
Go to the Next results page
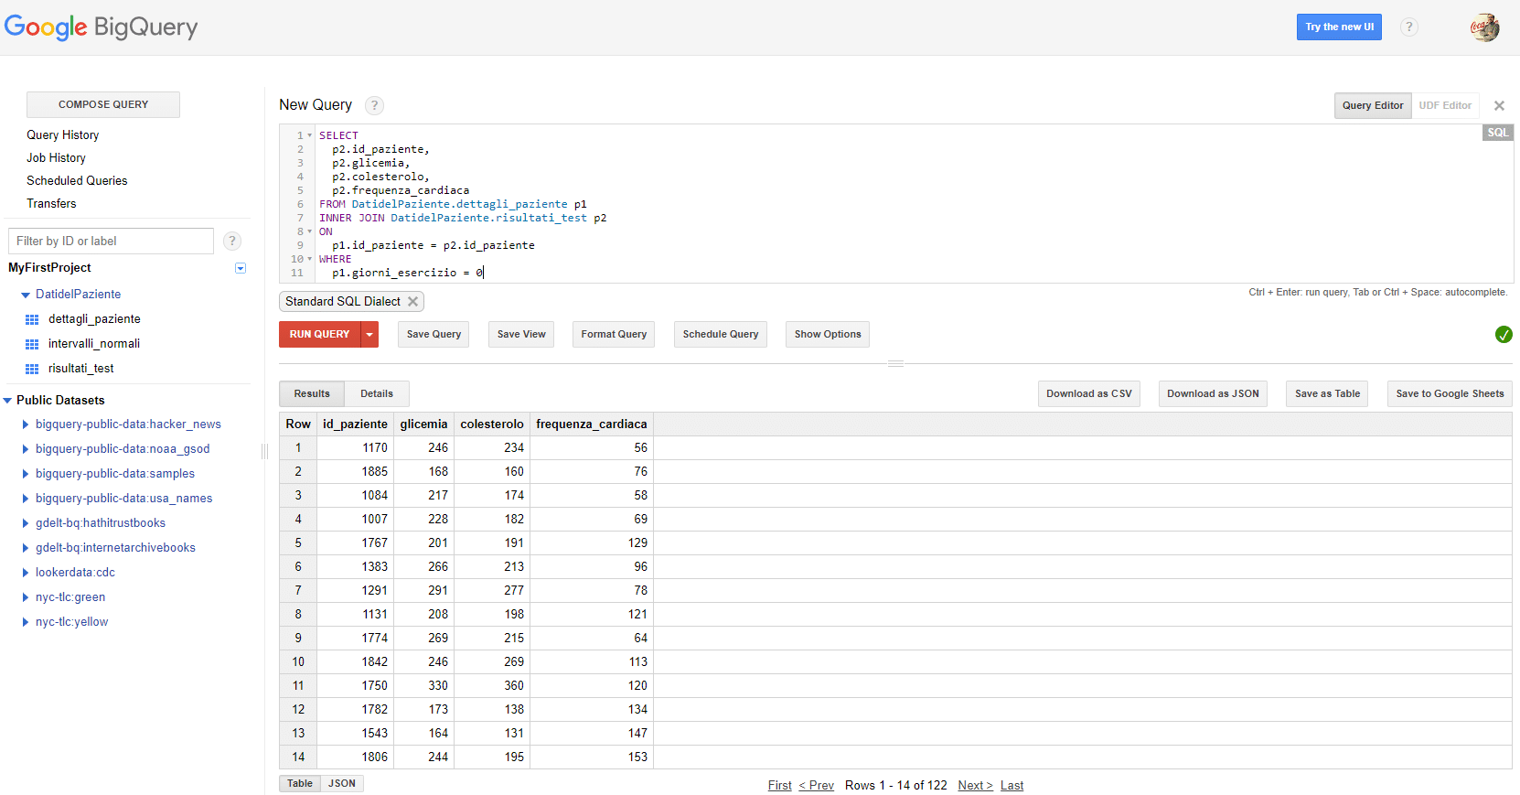(x=975, y=785)
